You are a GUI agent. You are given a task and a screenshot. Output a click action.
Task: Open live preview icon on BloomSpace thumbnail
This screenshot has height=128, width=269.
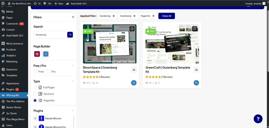(132, 29)
